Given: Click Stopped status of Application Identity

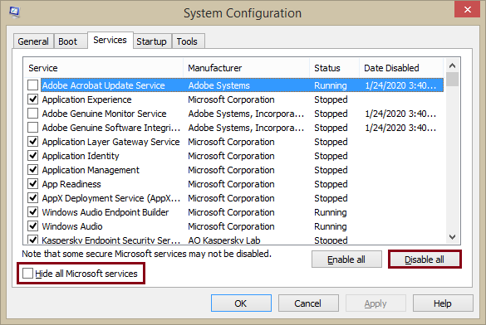Looking at the screenshot, I should point(331,156).
